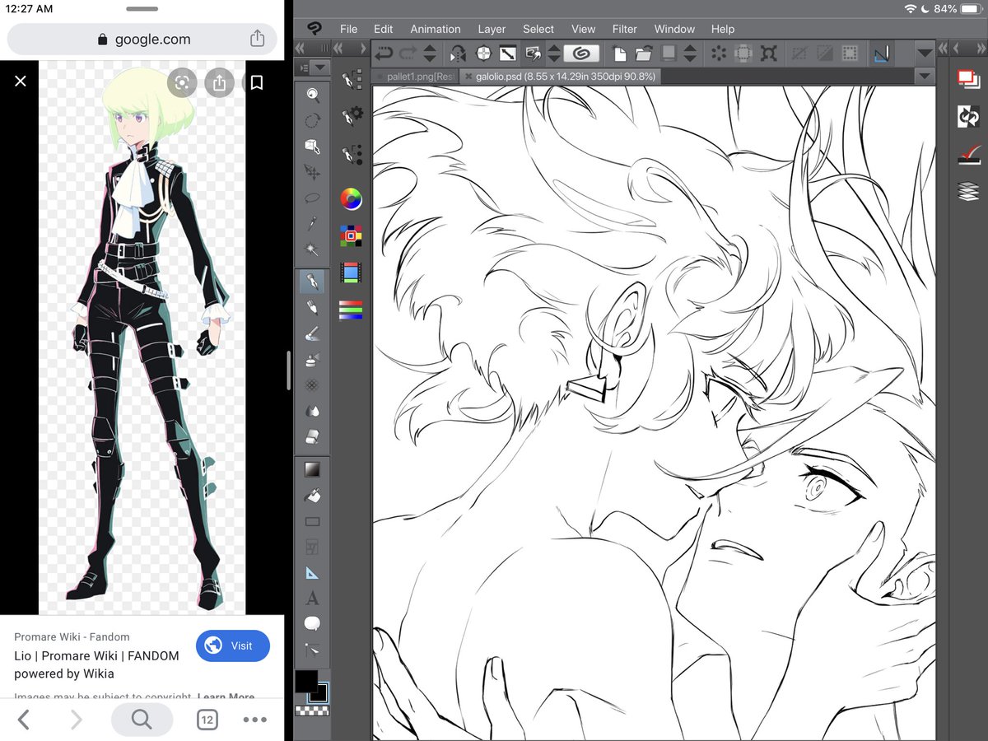
Task: Open the browser tab switcher showing 12
Action: [x=207, y=720]
